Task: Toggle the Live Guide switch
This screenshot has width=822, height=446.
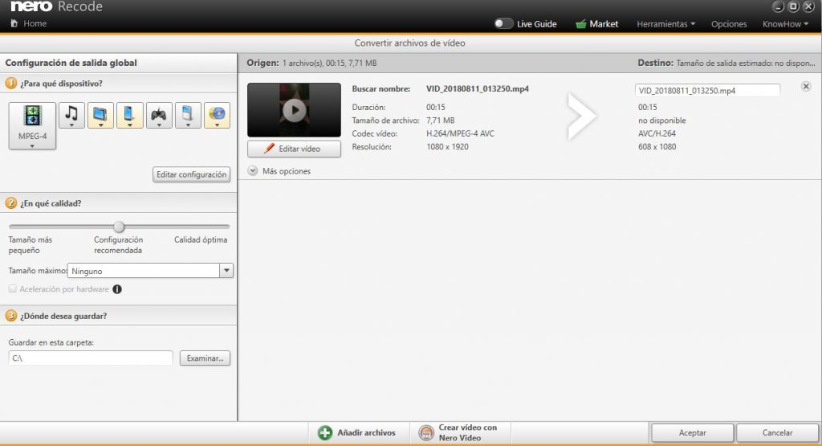Action: (503, 23)
